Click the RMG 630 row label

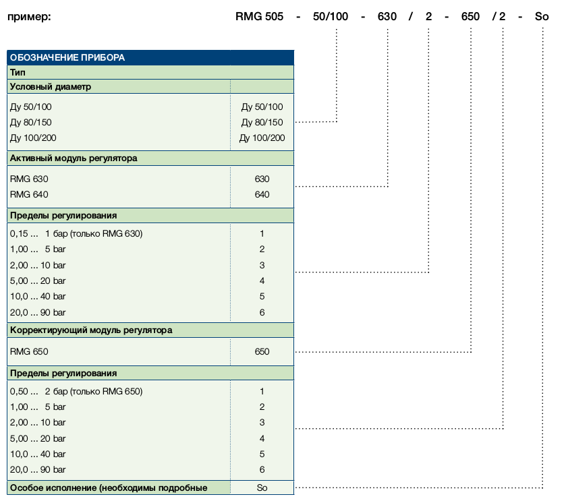29,179
